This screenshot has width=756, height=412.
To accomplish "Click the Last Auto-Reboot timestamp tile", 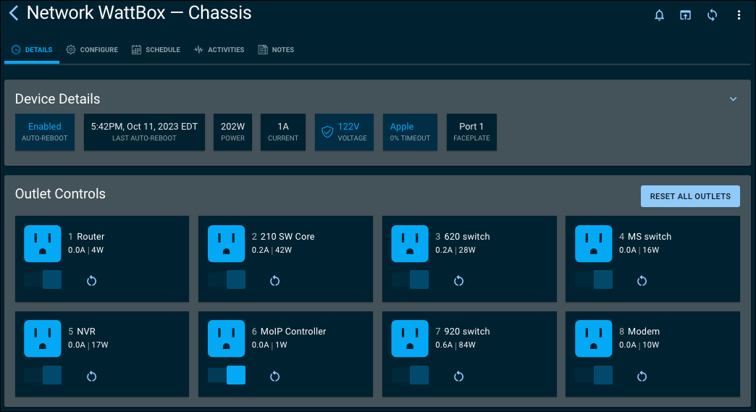I will [x=144, y=132].
